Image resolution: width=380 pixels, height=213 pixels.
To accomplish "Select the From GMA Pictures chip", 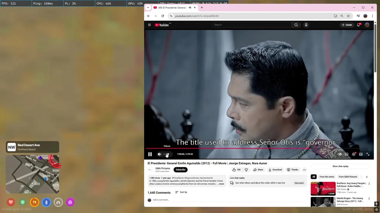I will point(348,177).
